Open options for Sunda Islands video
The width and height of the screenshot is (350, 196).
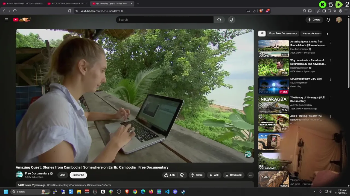point(330,42)
